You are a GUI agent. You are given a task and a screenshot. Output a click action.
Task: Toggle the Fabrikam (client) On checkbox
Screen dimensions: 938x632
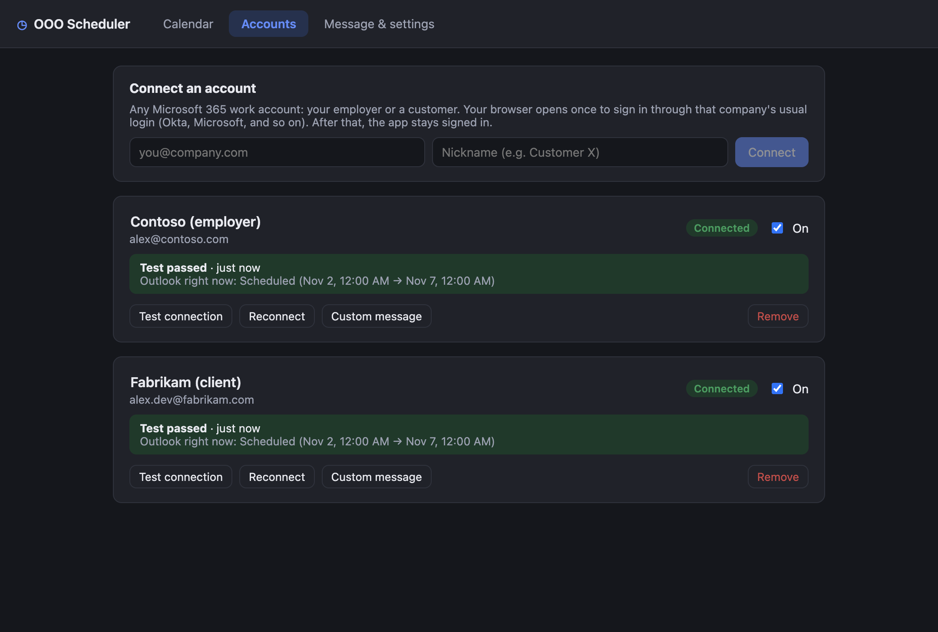coord(777,388)
